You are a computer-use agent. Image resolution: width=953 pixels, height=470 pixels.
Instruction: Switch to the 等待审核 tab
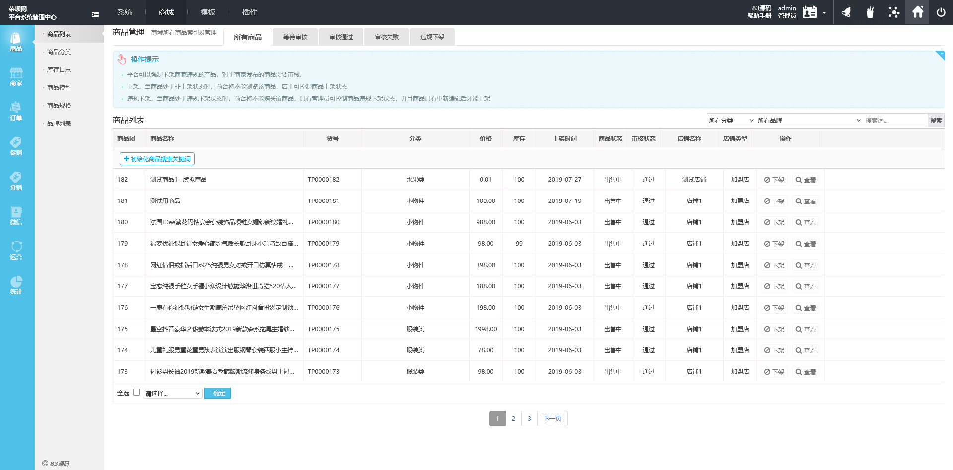[295, 37]
